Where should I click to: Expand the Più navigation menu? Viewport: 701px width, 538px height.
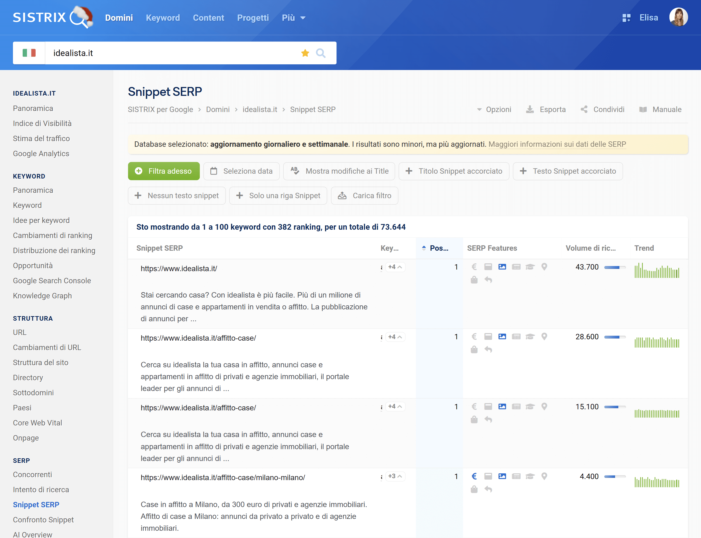click(x=293, y=18)
